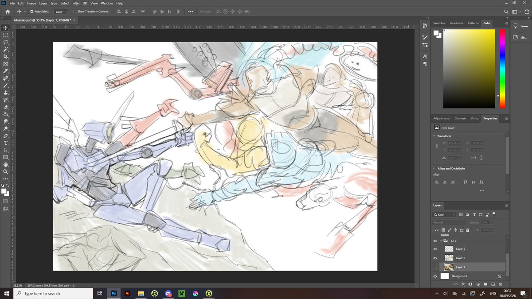
Task: Hide the a3 1 group
Action: click(x=435, y=241)
